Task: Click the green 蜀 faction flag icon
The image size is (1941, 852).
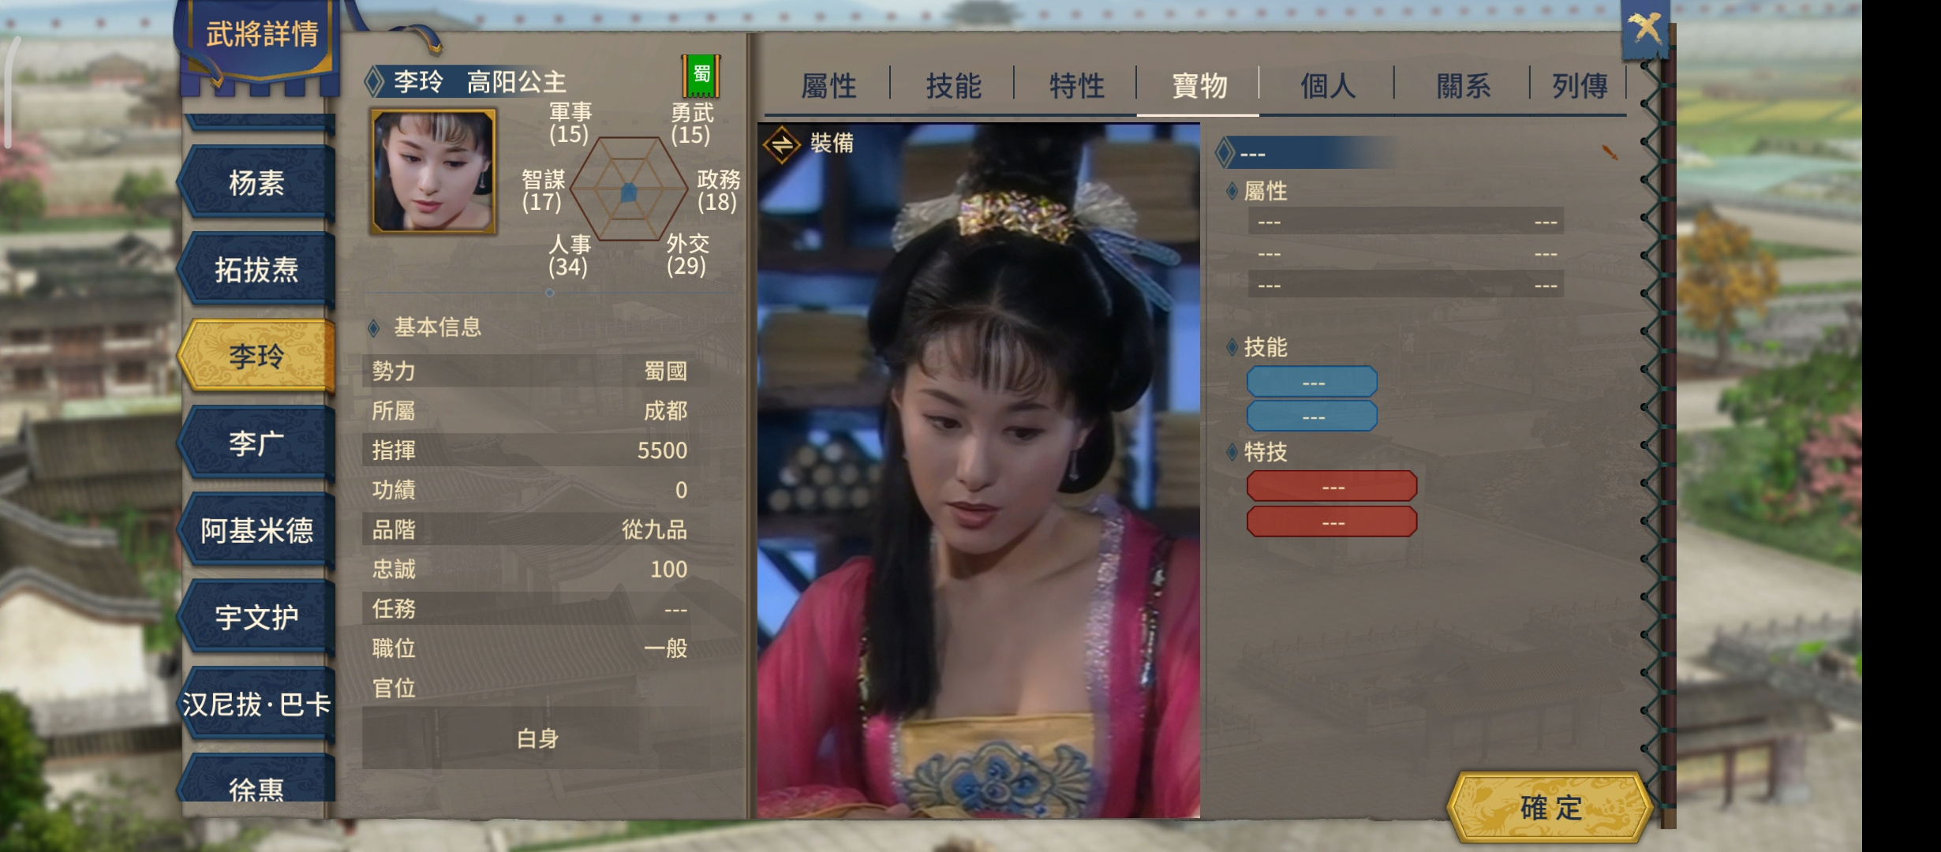Action: click(x=701, y=77)
